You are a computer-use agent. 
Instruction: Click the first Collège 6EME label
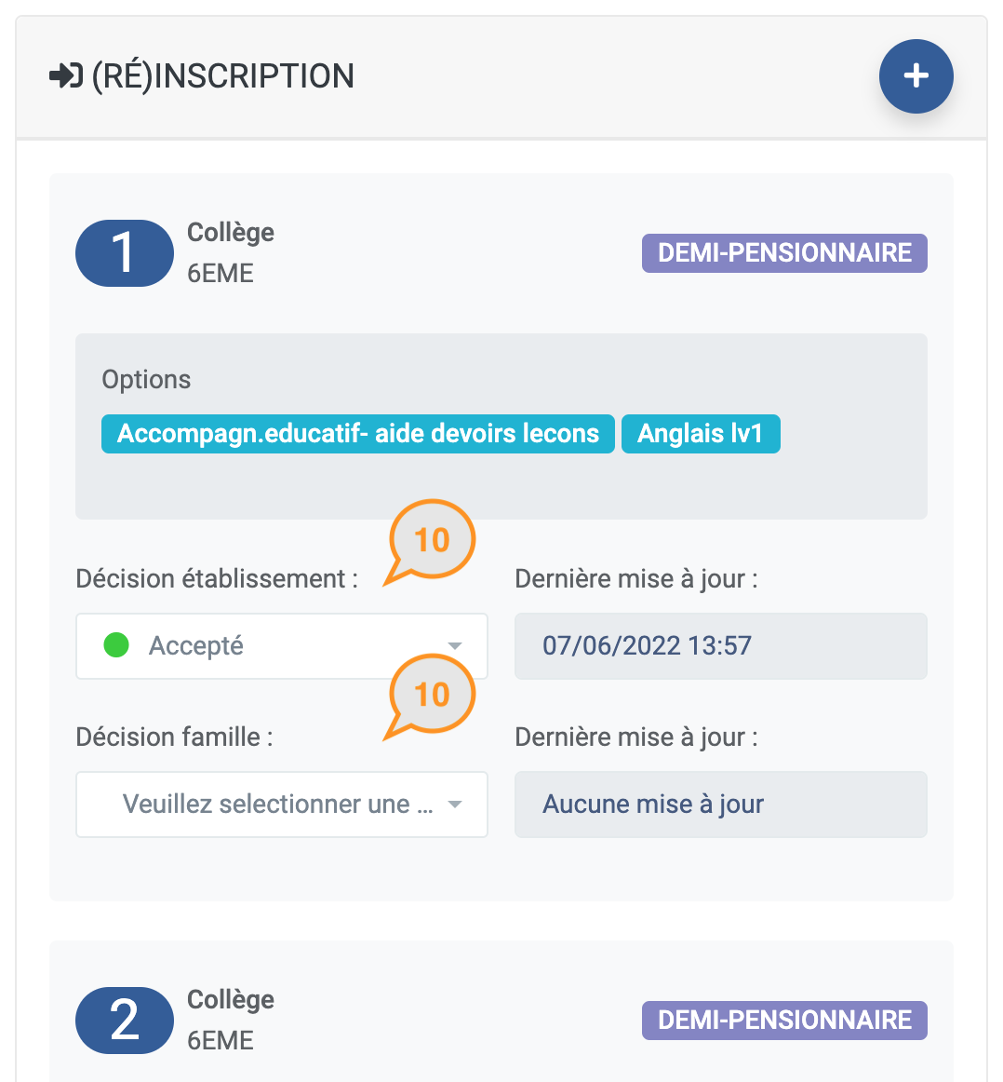(230, 253)
